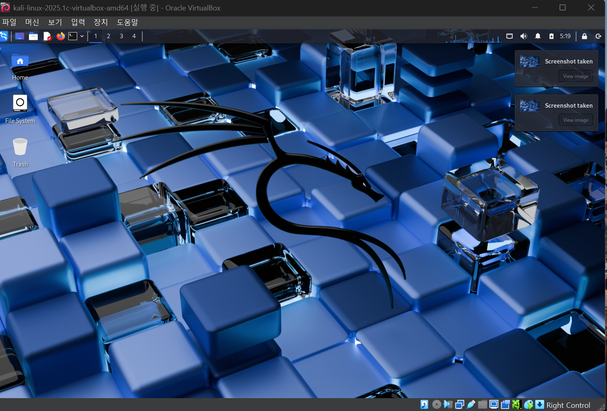
Task: Click the lower Screenshot taken thumbnail
Action: tap(529, 106)
